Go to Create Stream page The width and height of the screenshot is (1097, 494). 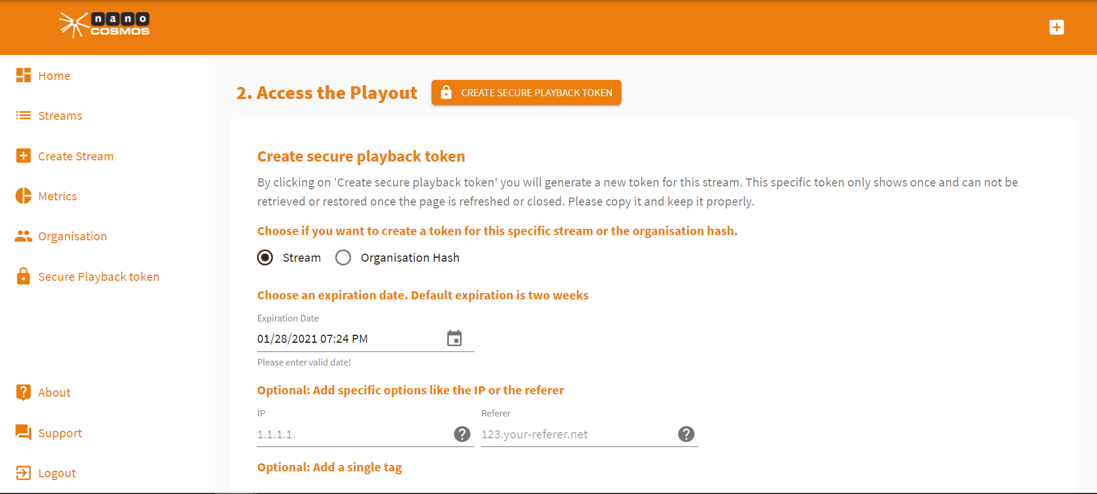76,156
